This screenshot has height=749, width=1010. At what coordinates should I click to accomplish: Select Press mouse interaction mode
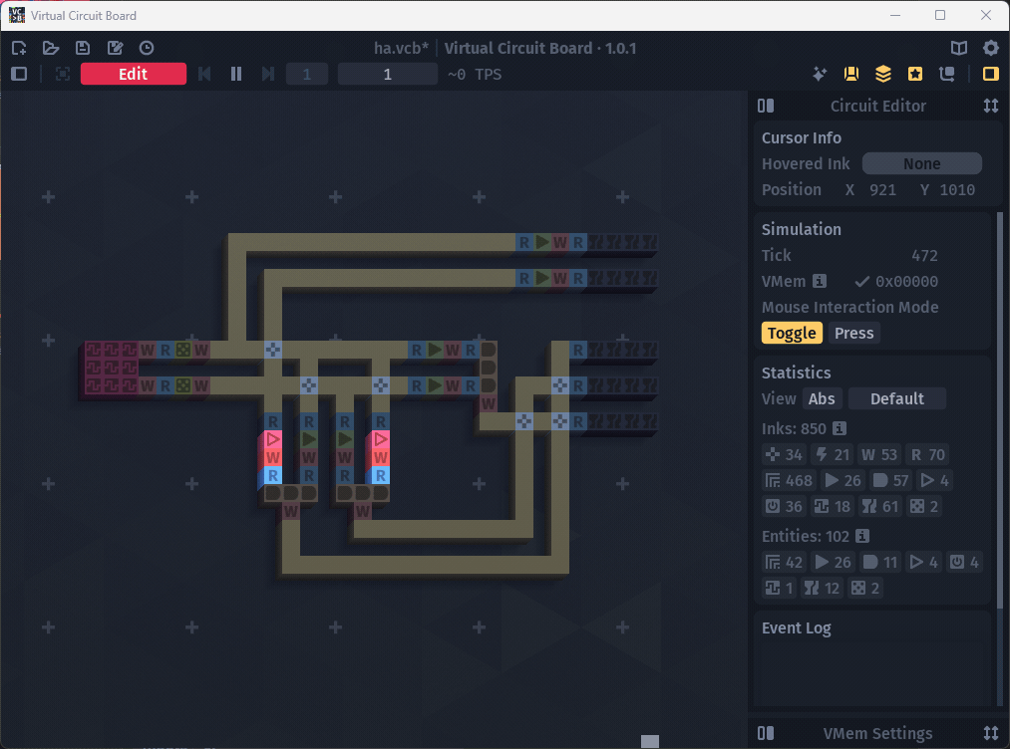(854, 333)
